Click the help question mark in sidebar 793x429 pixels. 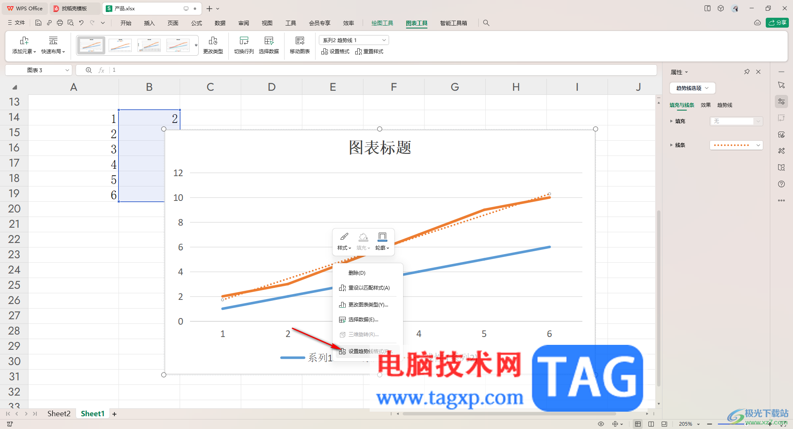(x=781, y=184)
